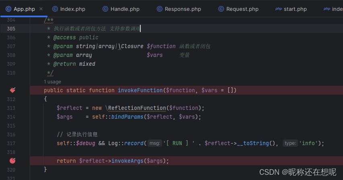Click the invokeArgs method call
Viewport: 343px width, 180px height.
pyautogui.click(x=127, y=161)
